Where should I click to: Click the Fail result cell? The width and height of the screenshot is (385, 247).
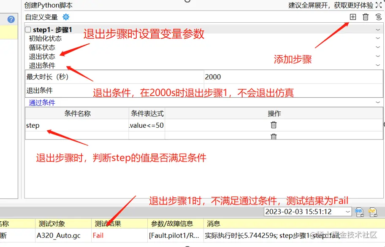(x=119, y=236)
